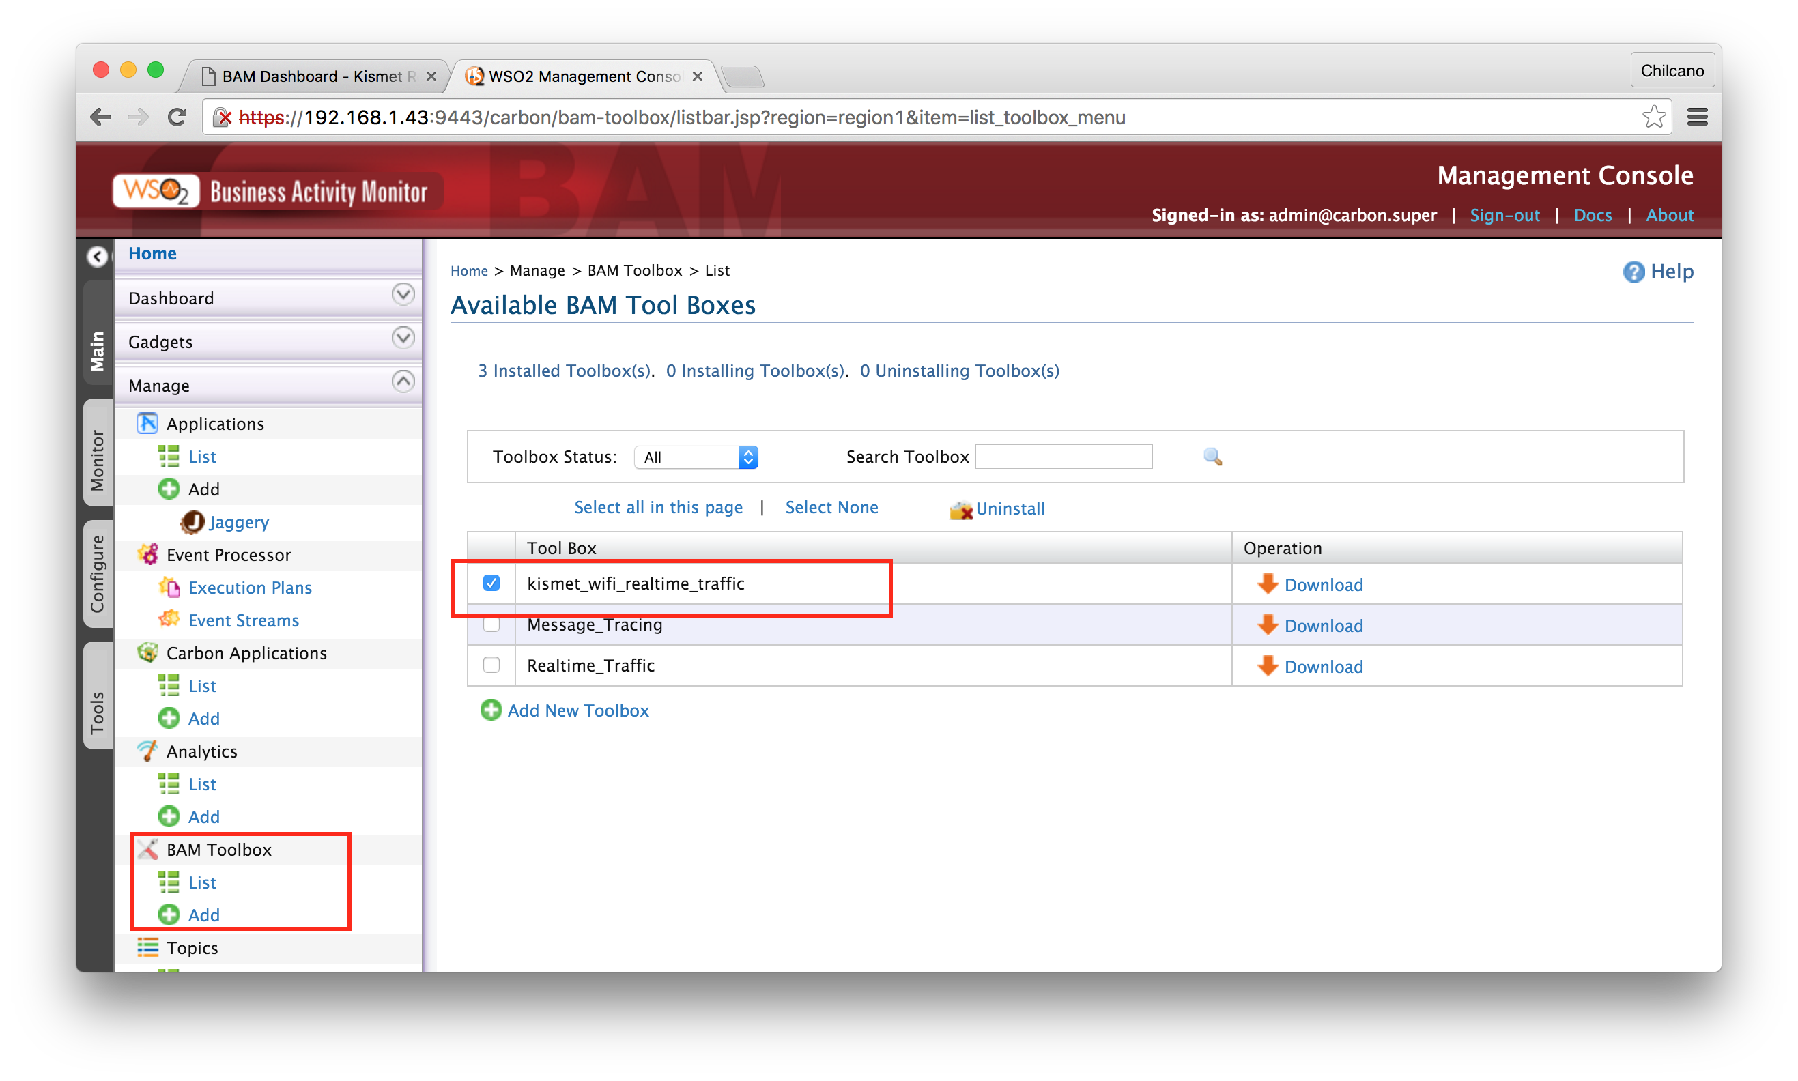Open the Toolbox Status dropdown

(x=696, y=457)
